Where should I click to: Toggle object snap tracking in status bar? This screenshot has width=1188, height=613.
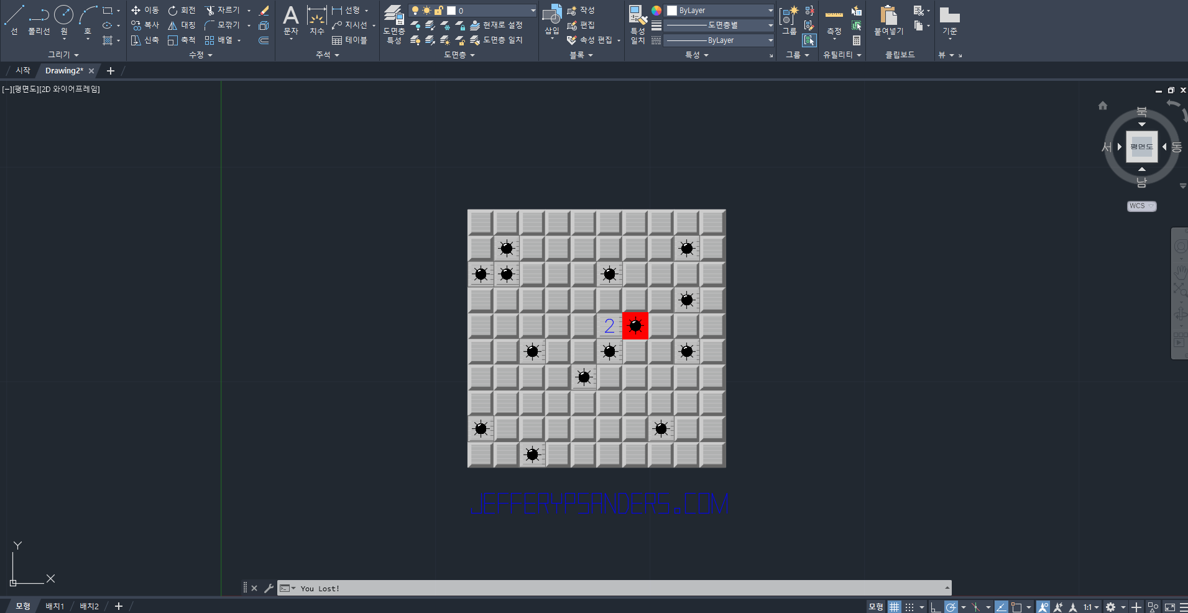pyautogui.click(x=1001, y=607)
